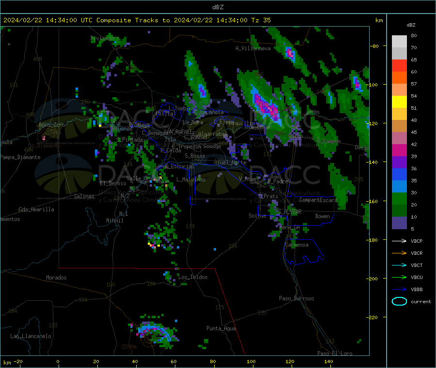Image resolution: width=436 pixels, height=368 pixels.
Task: Click the green VBCU arrow legend icon
Action: click(399, 277)
